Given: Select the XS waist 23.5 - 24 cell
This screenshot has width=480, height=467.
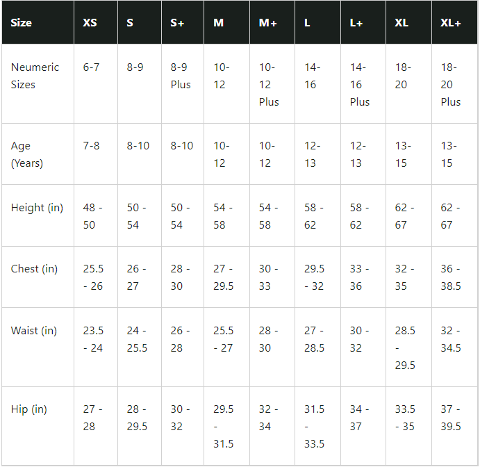Looking at the screenshot, I should coord(93,339).
